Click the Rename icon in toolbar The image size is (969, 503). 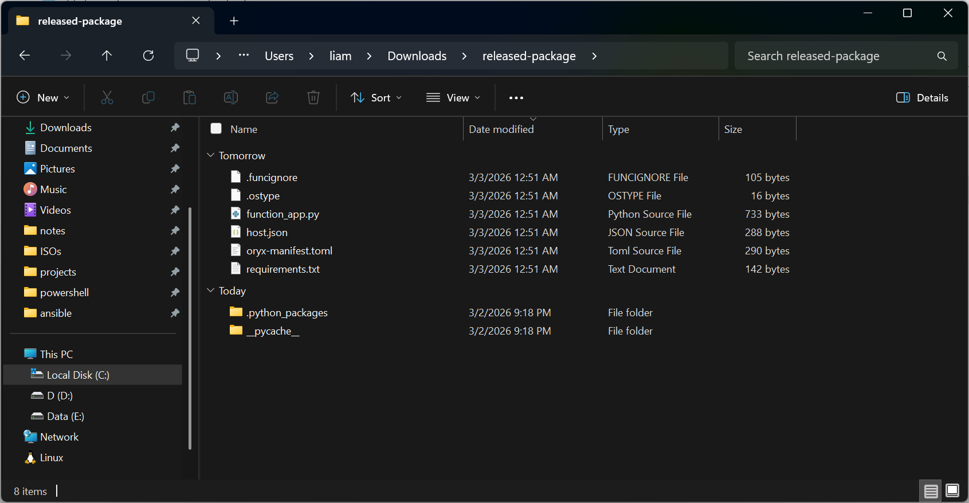pyautogui.click(x=231, y=98)
